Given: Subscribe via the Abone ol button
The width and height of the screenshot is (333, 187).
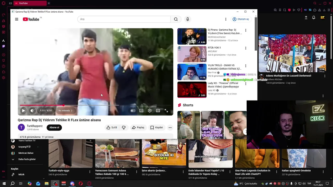Looking at the screenshot, I should [54, 128].
